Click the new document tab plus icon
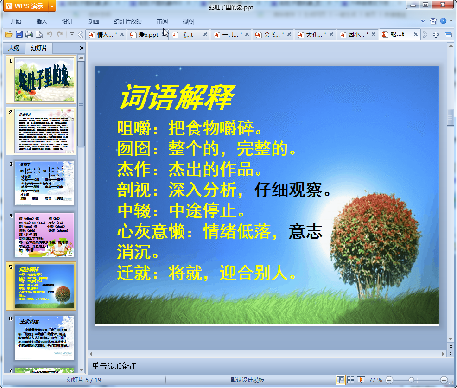Image resolution: width=457 pixels, height=388 pixels. [x=435, y=34]
